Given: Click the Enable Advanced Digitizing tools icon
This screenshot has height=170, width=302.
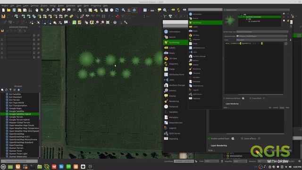Looking at the screenshot, I should click(2, 31).
